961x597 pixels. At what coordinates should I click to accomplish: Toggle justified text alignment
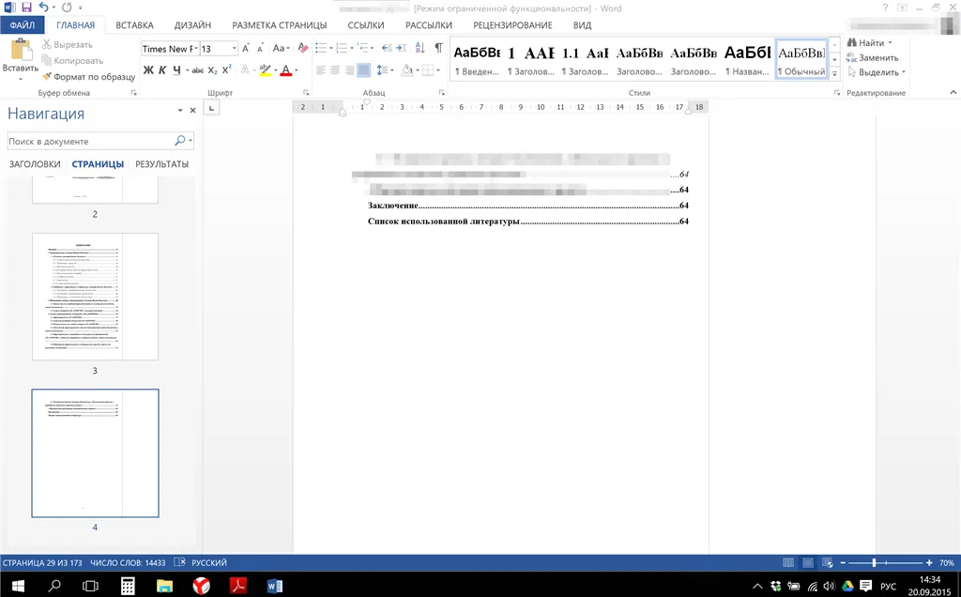click(x=363, y=70)
